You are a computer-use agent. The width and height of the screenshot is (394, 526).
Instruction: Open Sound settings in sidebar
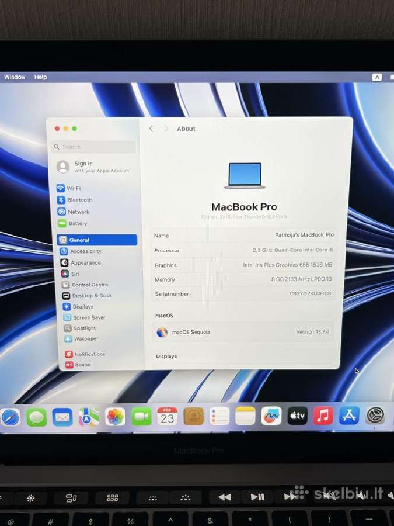78,365
